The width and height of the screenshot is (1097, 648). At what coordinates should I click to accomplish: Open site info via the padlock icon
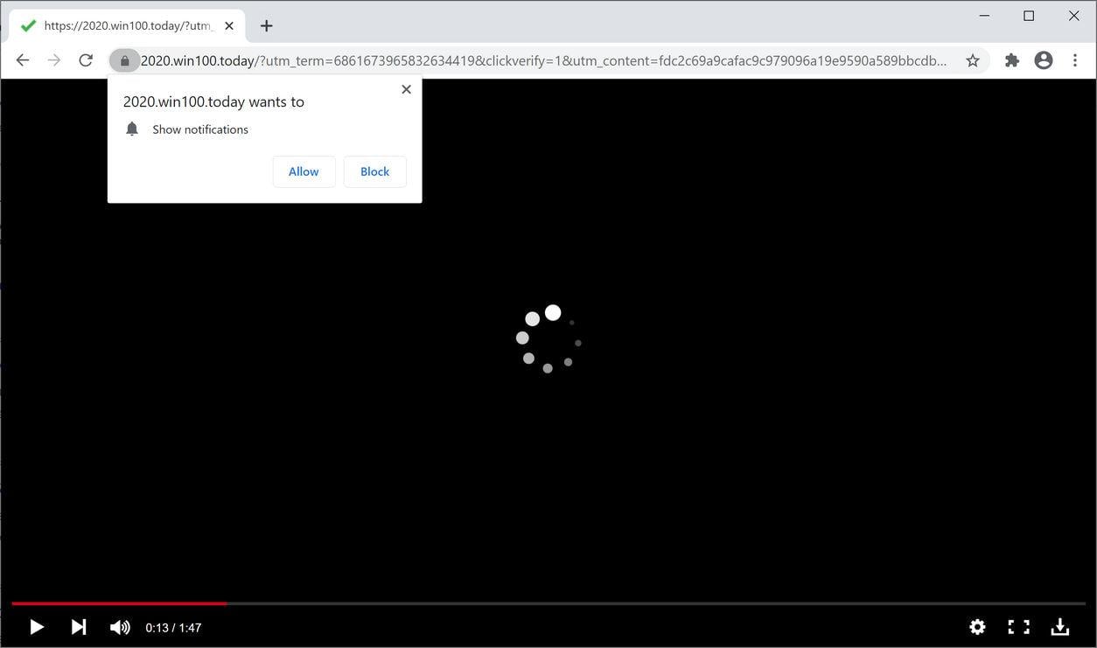(125, 60)
